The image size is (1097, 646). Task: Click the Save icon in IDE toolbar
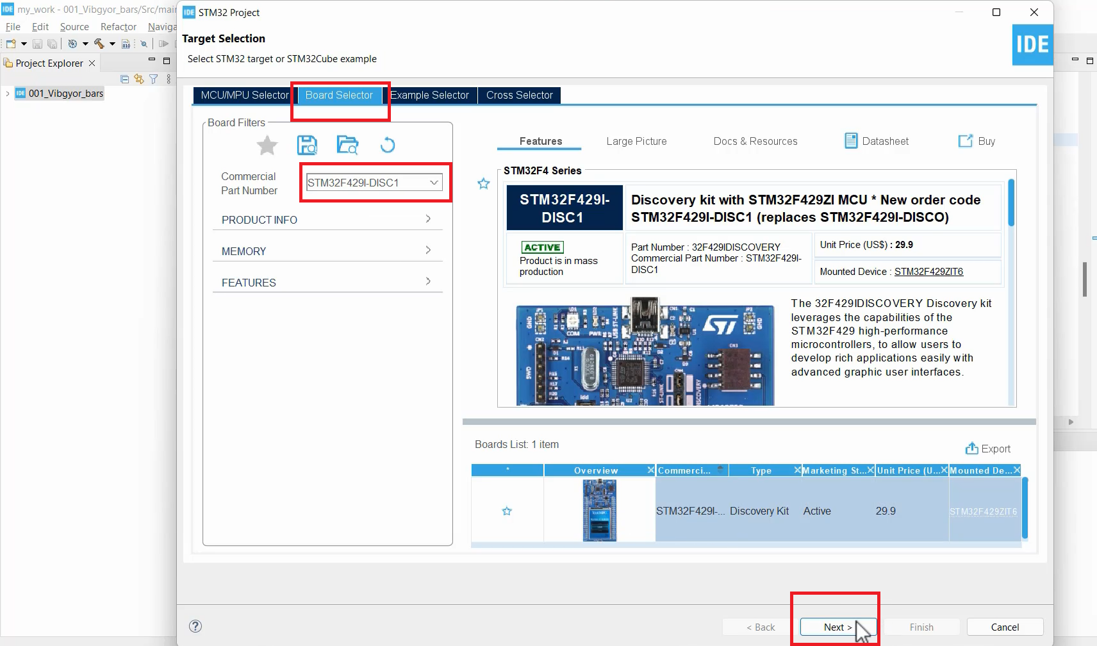pyautogui.click(x=37, y=44)
